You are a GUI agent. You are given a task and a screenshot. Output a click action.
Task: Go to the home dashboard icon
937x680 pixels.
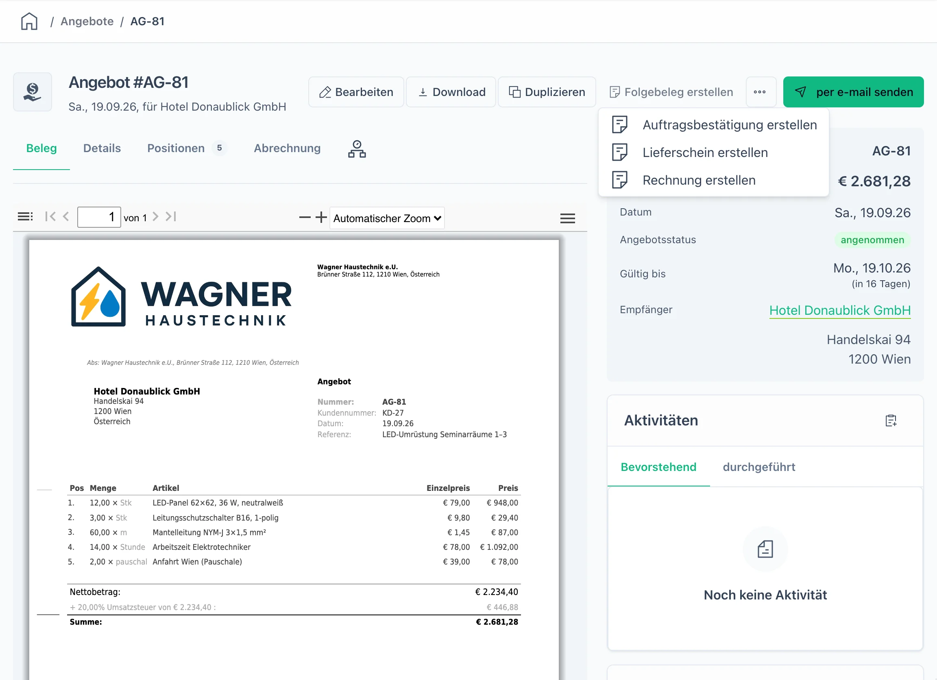click(29, 21)
